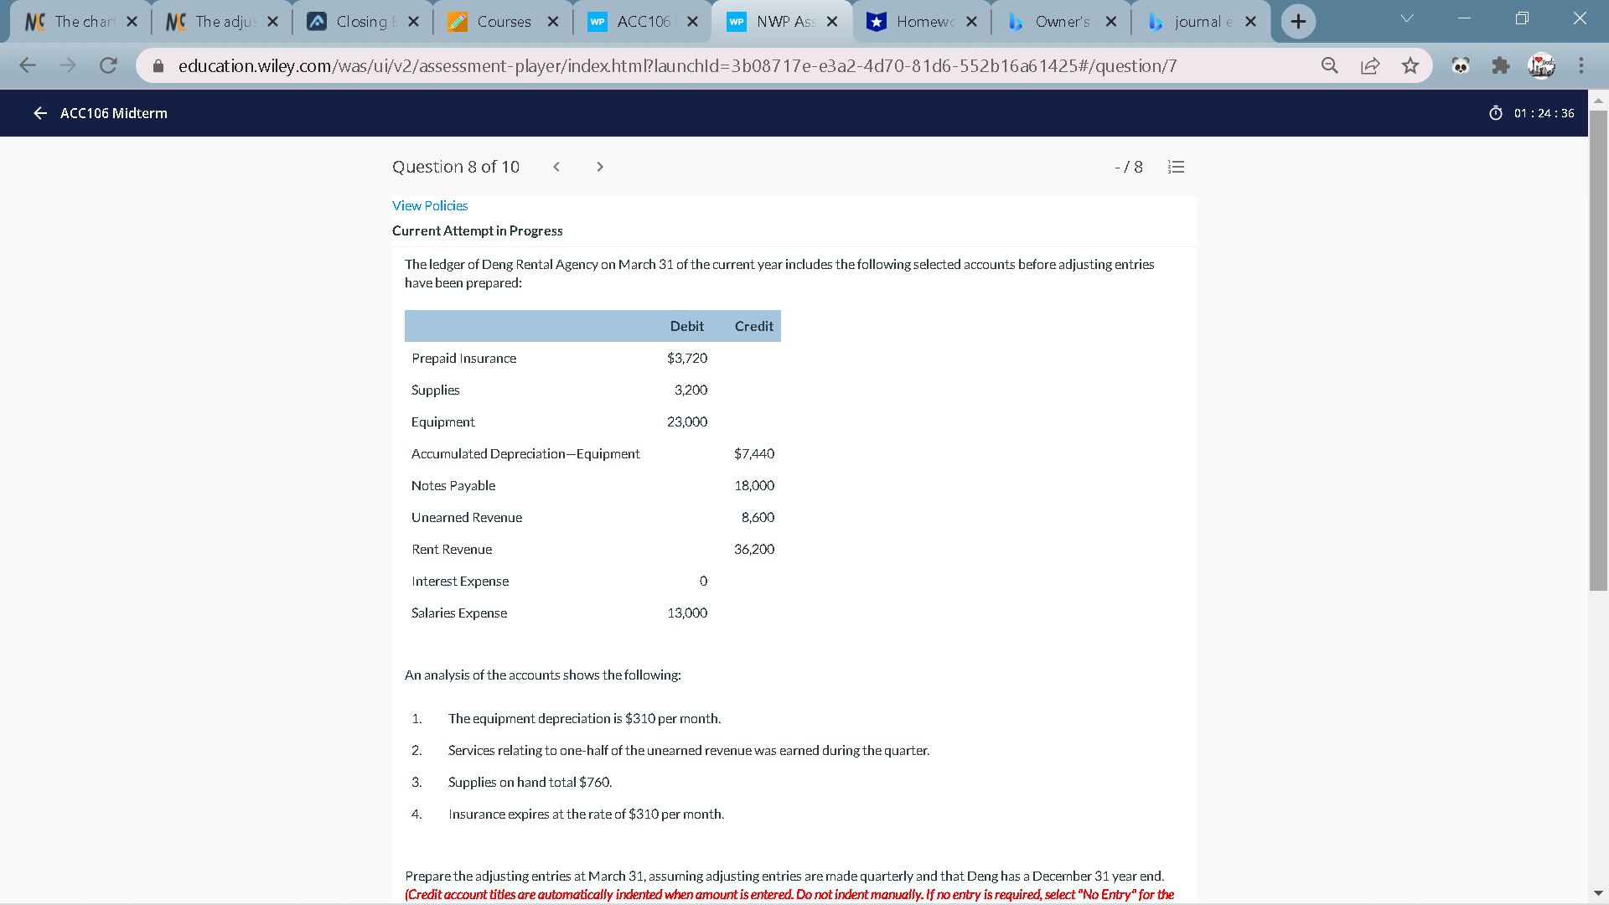Click the page vertical scrollbar
1609x905 pixels.
tap(1598, 352)
